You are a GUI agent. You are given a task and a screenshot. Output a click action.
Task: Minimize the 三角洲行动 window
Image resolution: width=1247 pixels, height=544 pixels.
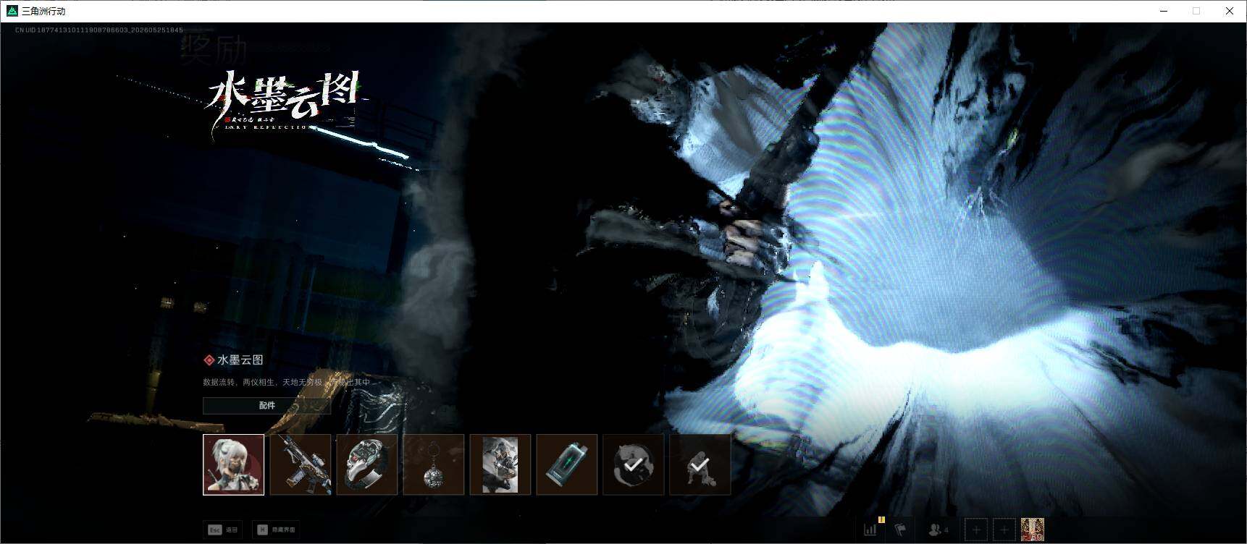1164,11
